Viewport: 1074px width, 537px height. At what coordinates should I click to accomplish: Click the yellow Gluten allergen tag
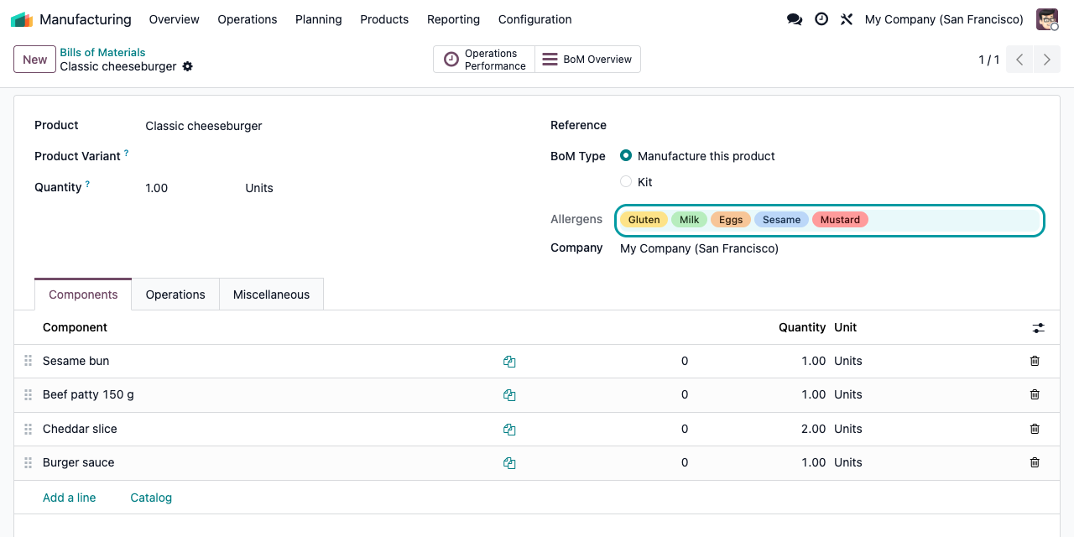644,220
